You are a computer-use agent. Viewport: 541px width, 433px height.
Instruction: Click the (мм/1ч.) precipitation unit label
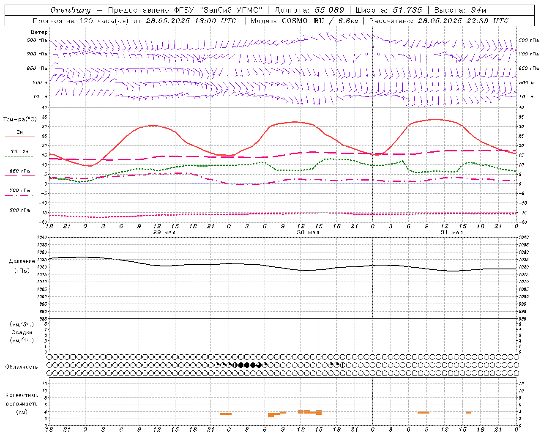[x=22, y=340]
